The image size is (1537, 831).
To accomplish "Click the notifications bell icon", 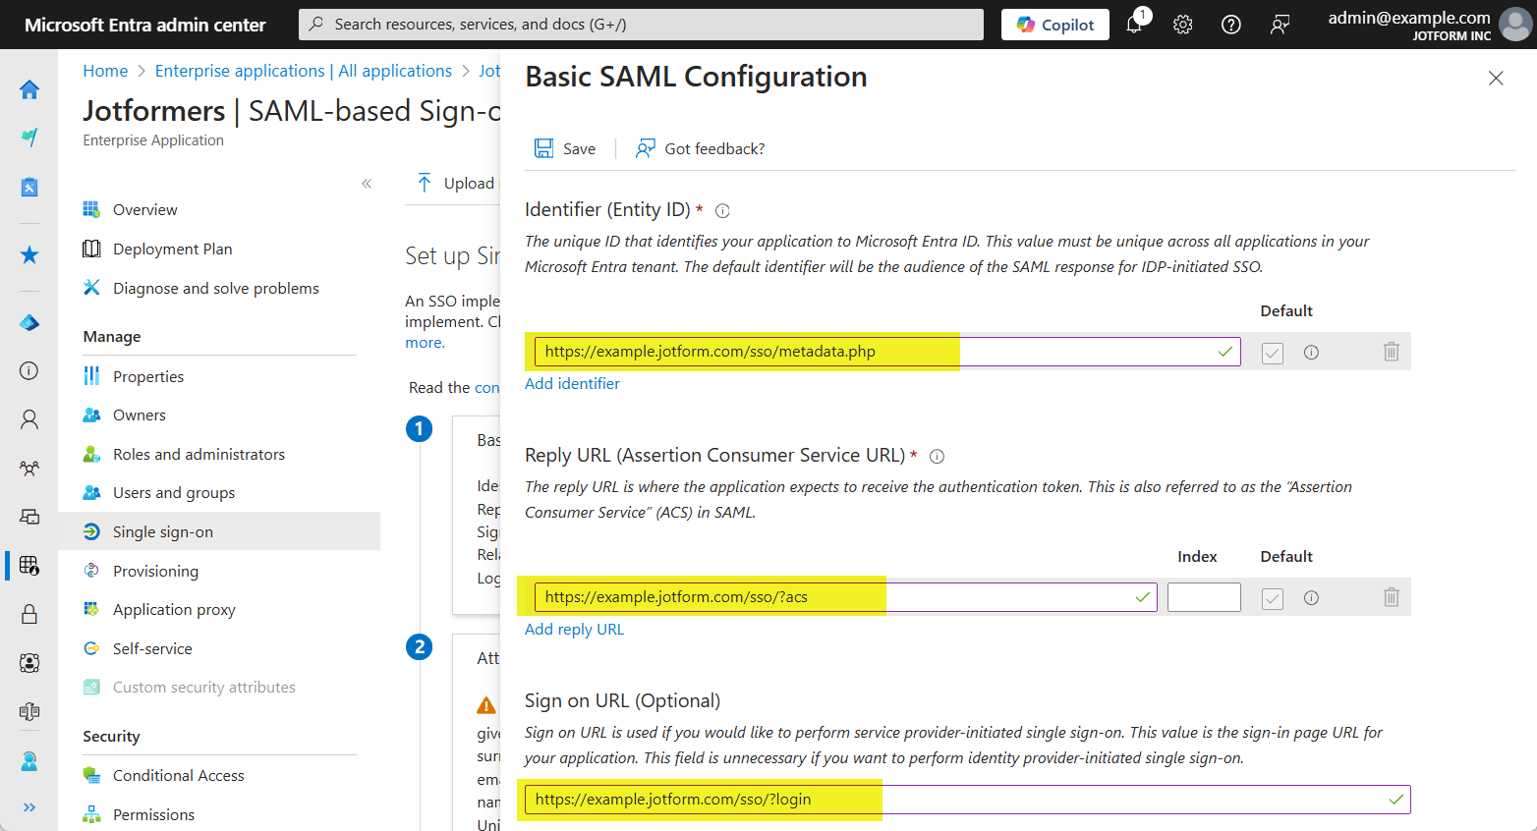I will pyautogui.click(x=1134, y=25).
